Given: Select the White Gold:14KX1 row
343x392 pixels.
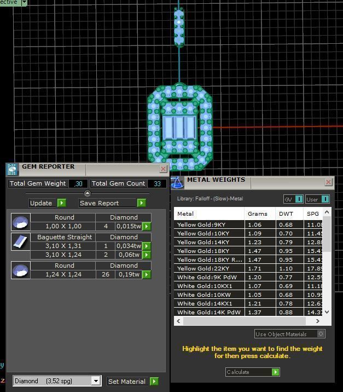Looking at the screenshot, I should (x=248, y=303).
